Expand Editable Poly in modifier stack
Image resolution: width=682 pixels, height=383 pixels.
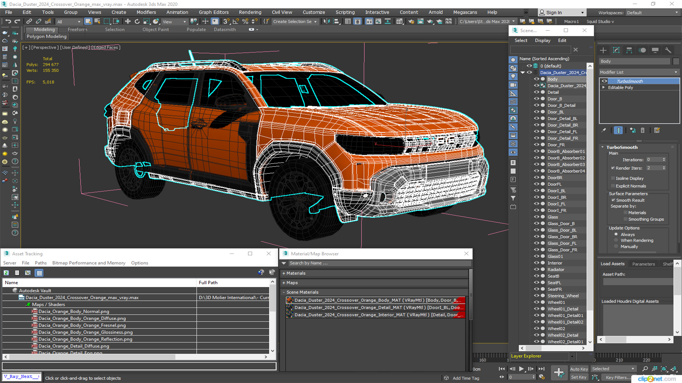tap(603, 88)
